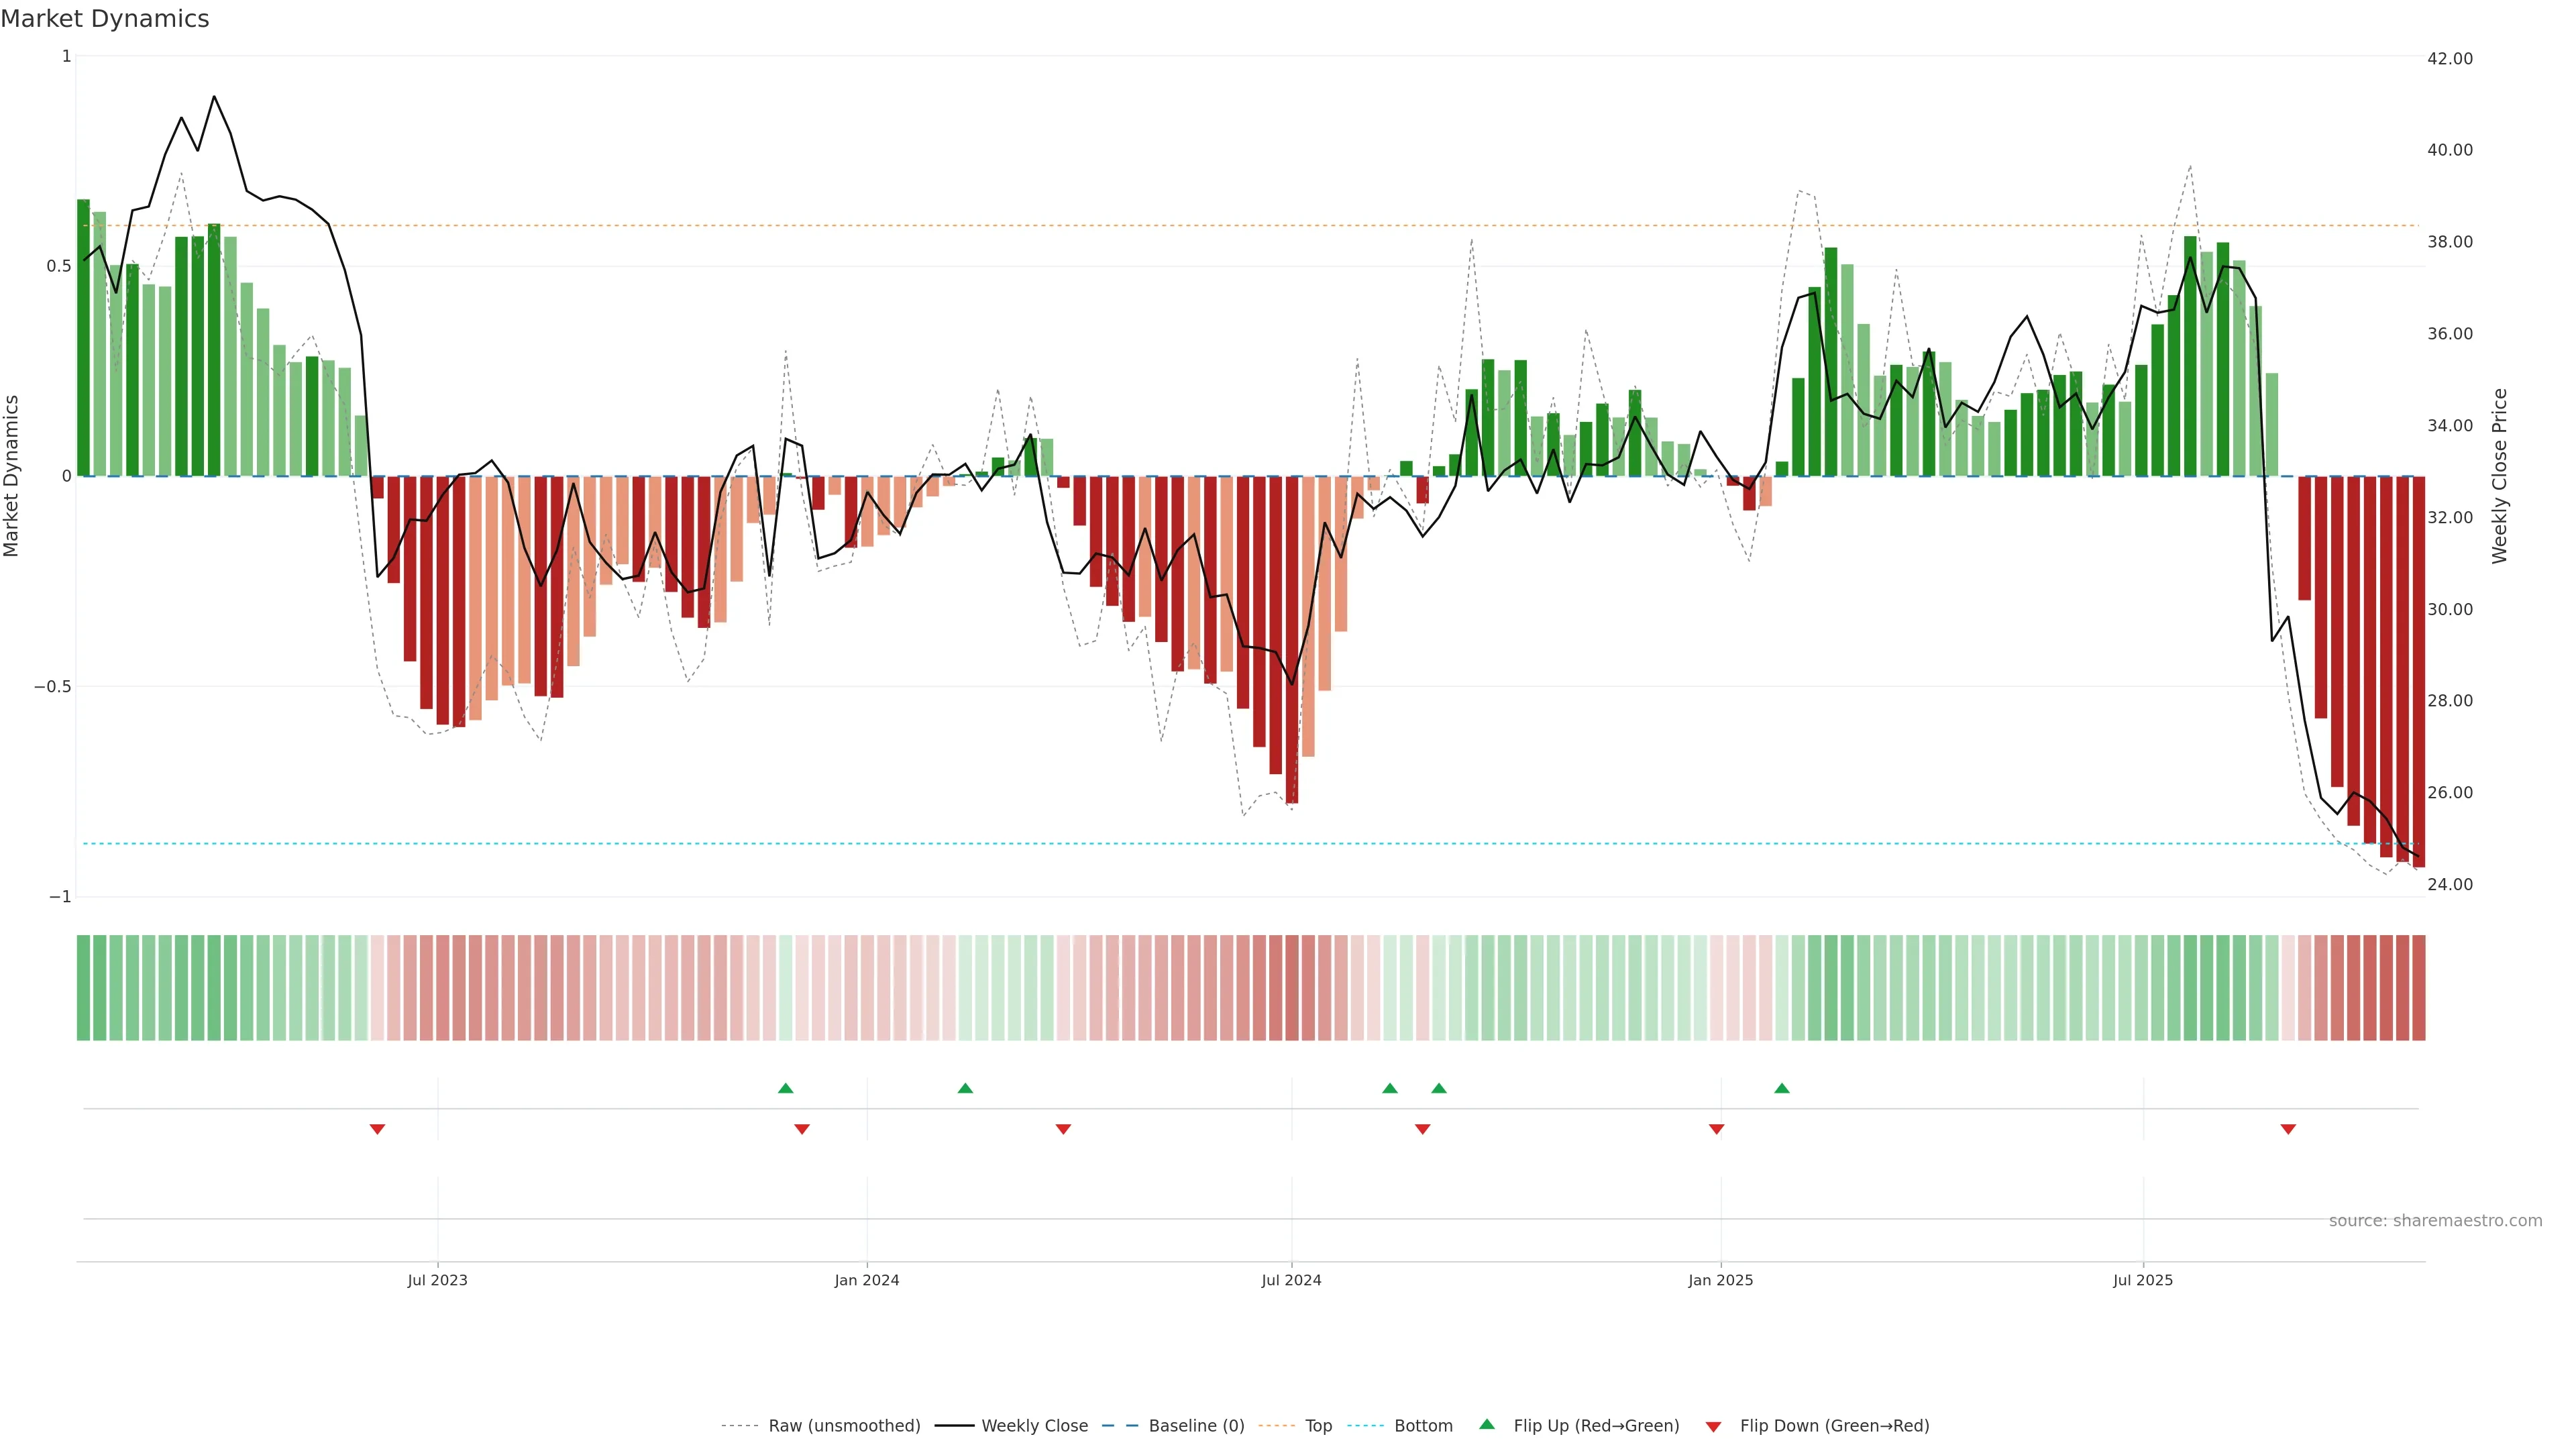The image size is (2576, 1449).
Task: Click the Jul 2024 x-axis label
Action: [1291, 1280]
